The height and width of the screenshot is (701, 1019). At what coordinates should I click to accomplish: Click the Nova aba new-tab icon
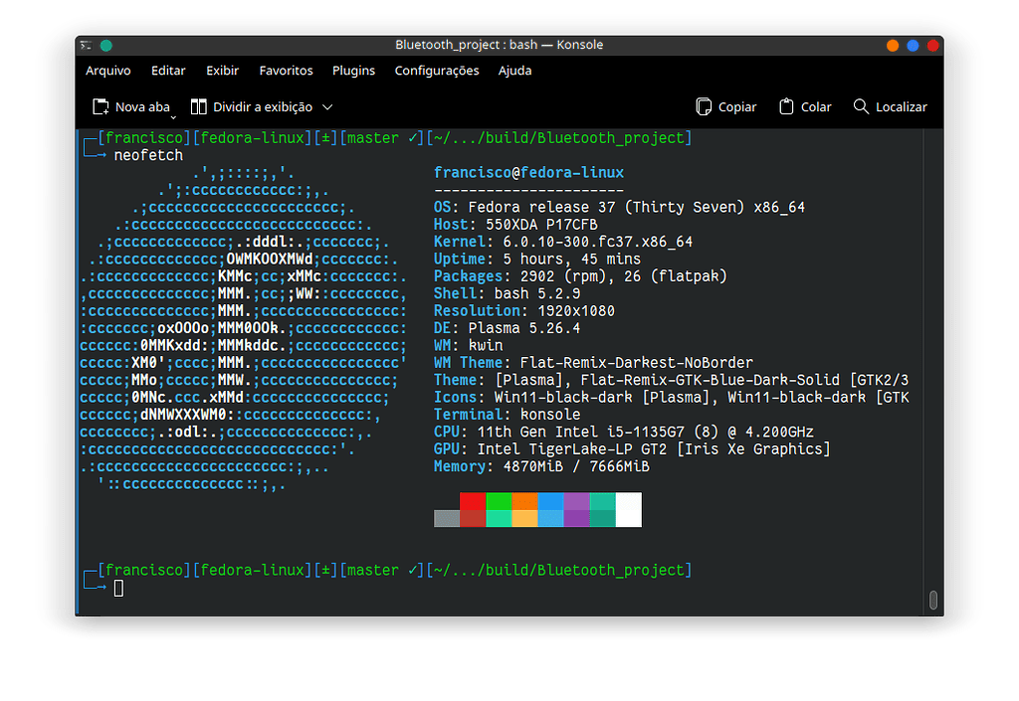click(x=100, y=106)
